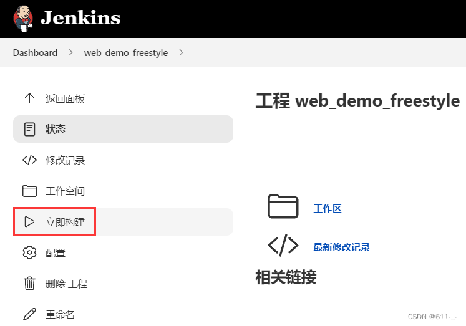Open web_demo_freestyle breadcrumb link

pyautogui.click(x=126, y=53)
